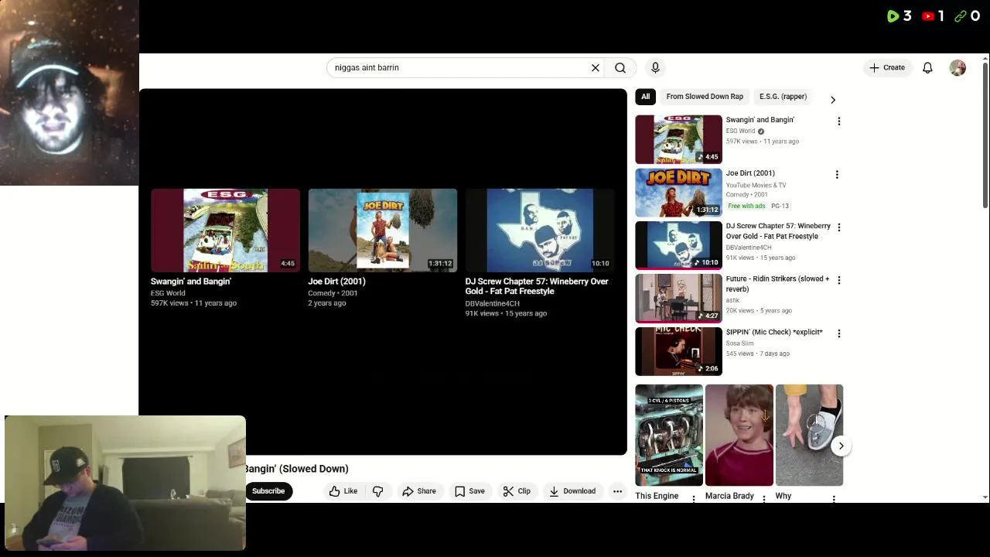Screen dimensions: 990x557
Task: Click the green play counter icon overlay
Action: [893, 16]
